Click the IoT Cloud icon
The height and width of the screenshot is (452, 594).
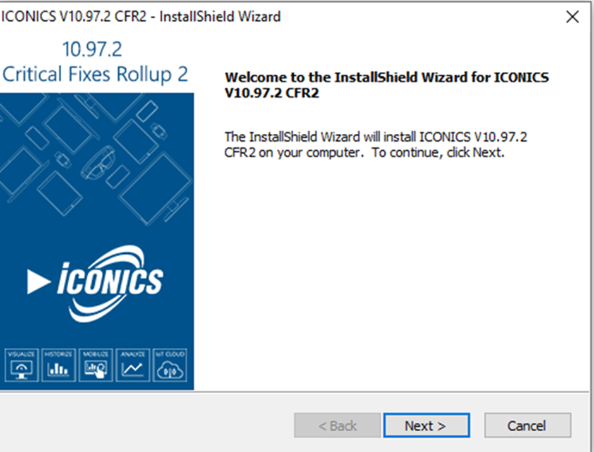coord(170,365)
